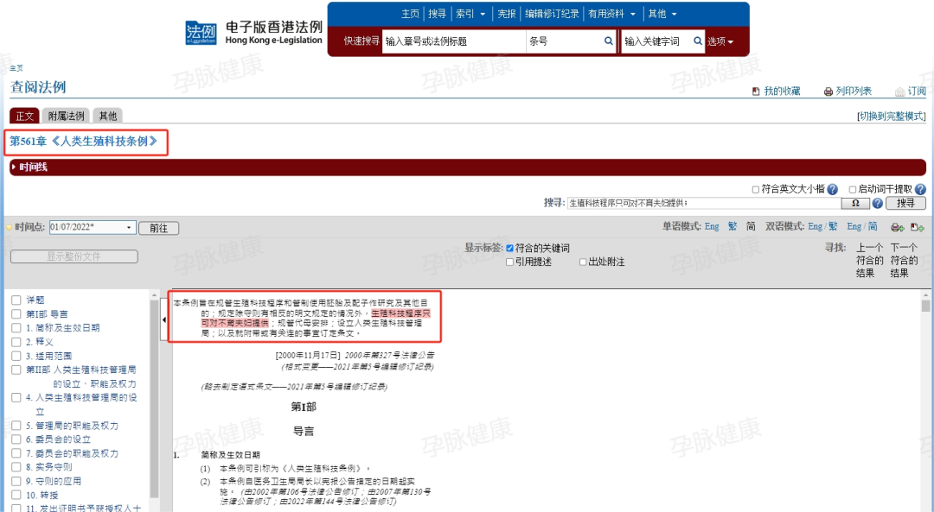Click the add-document icon beside print icon
The height and width of the screenshot is (512, 934).
(x=917, y=227)
